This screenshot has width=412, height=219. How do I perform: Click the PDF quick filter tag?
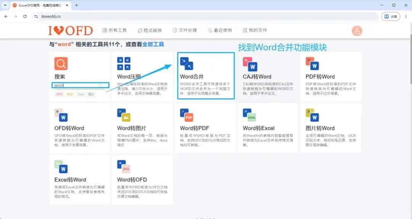[70, 94]
